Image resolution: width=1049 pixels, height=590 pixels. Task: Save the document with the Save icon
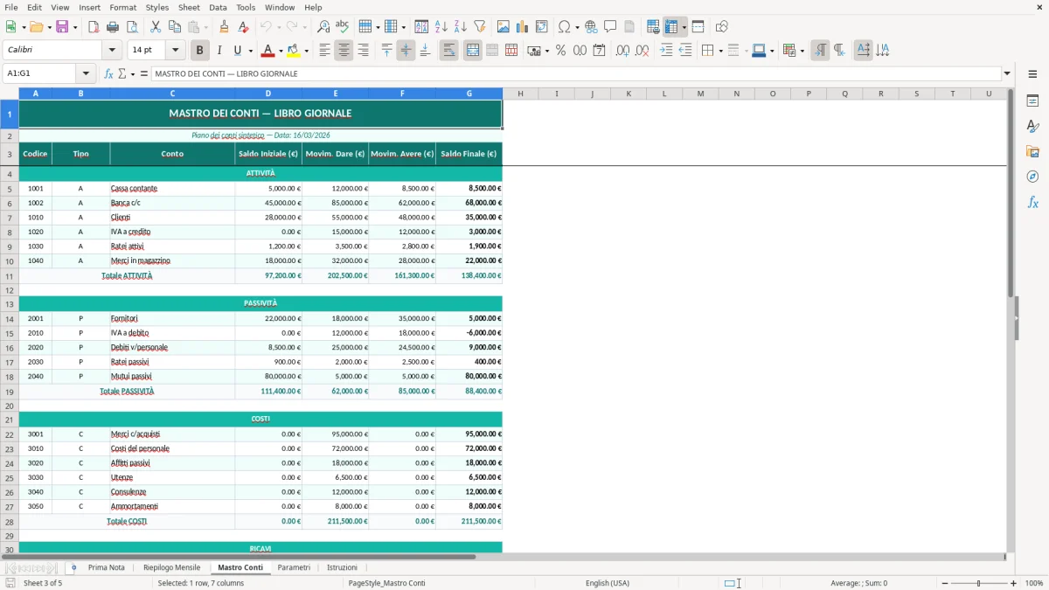[62, 27]
